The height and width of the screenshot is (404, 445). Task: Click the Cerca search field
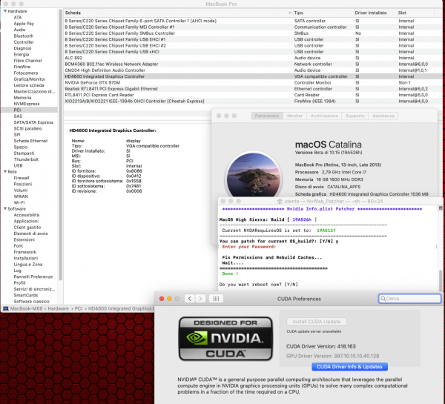point(410,299)
